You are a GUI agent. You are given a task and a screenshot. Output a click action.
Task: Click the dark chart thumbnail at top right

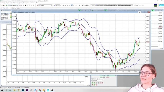click(x=155, y=5)
